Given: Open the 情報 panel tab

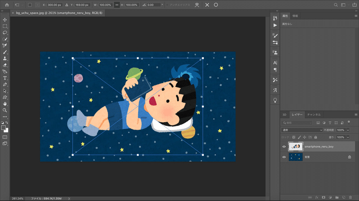Looking at the screenshot, I should coord(295,16).
